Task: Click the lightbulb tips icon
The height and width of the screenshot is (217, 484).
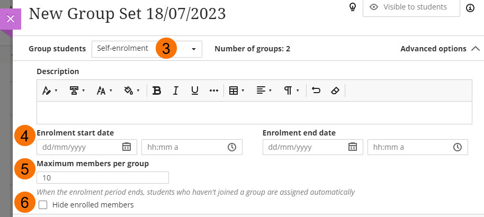Action: coord(353,7)
